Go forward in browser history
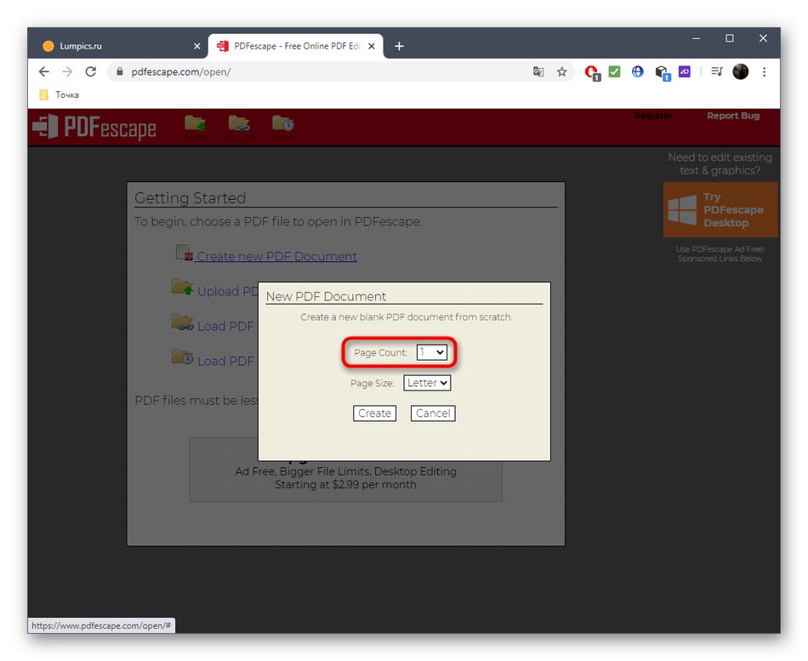The image size is (808, 661). [x=67, y=71]
